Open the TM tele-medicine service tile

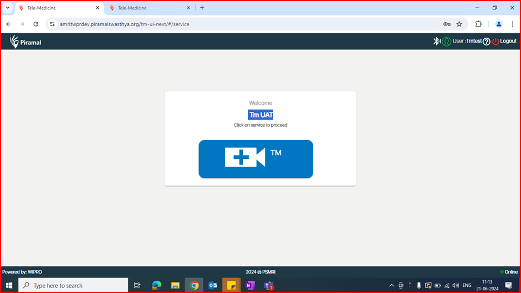[256, 159]
